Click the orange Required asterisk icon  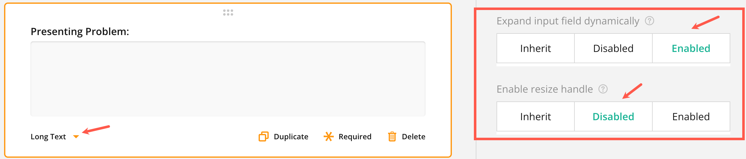coord(328,136)
